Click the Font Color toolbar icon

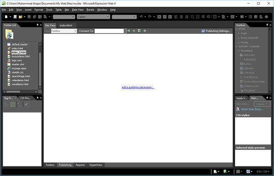point(232,17)
